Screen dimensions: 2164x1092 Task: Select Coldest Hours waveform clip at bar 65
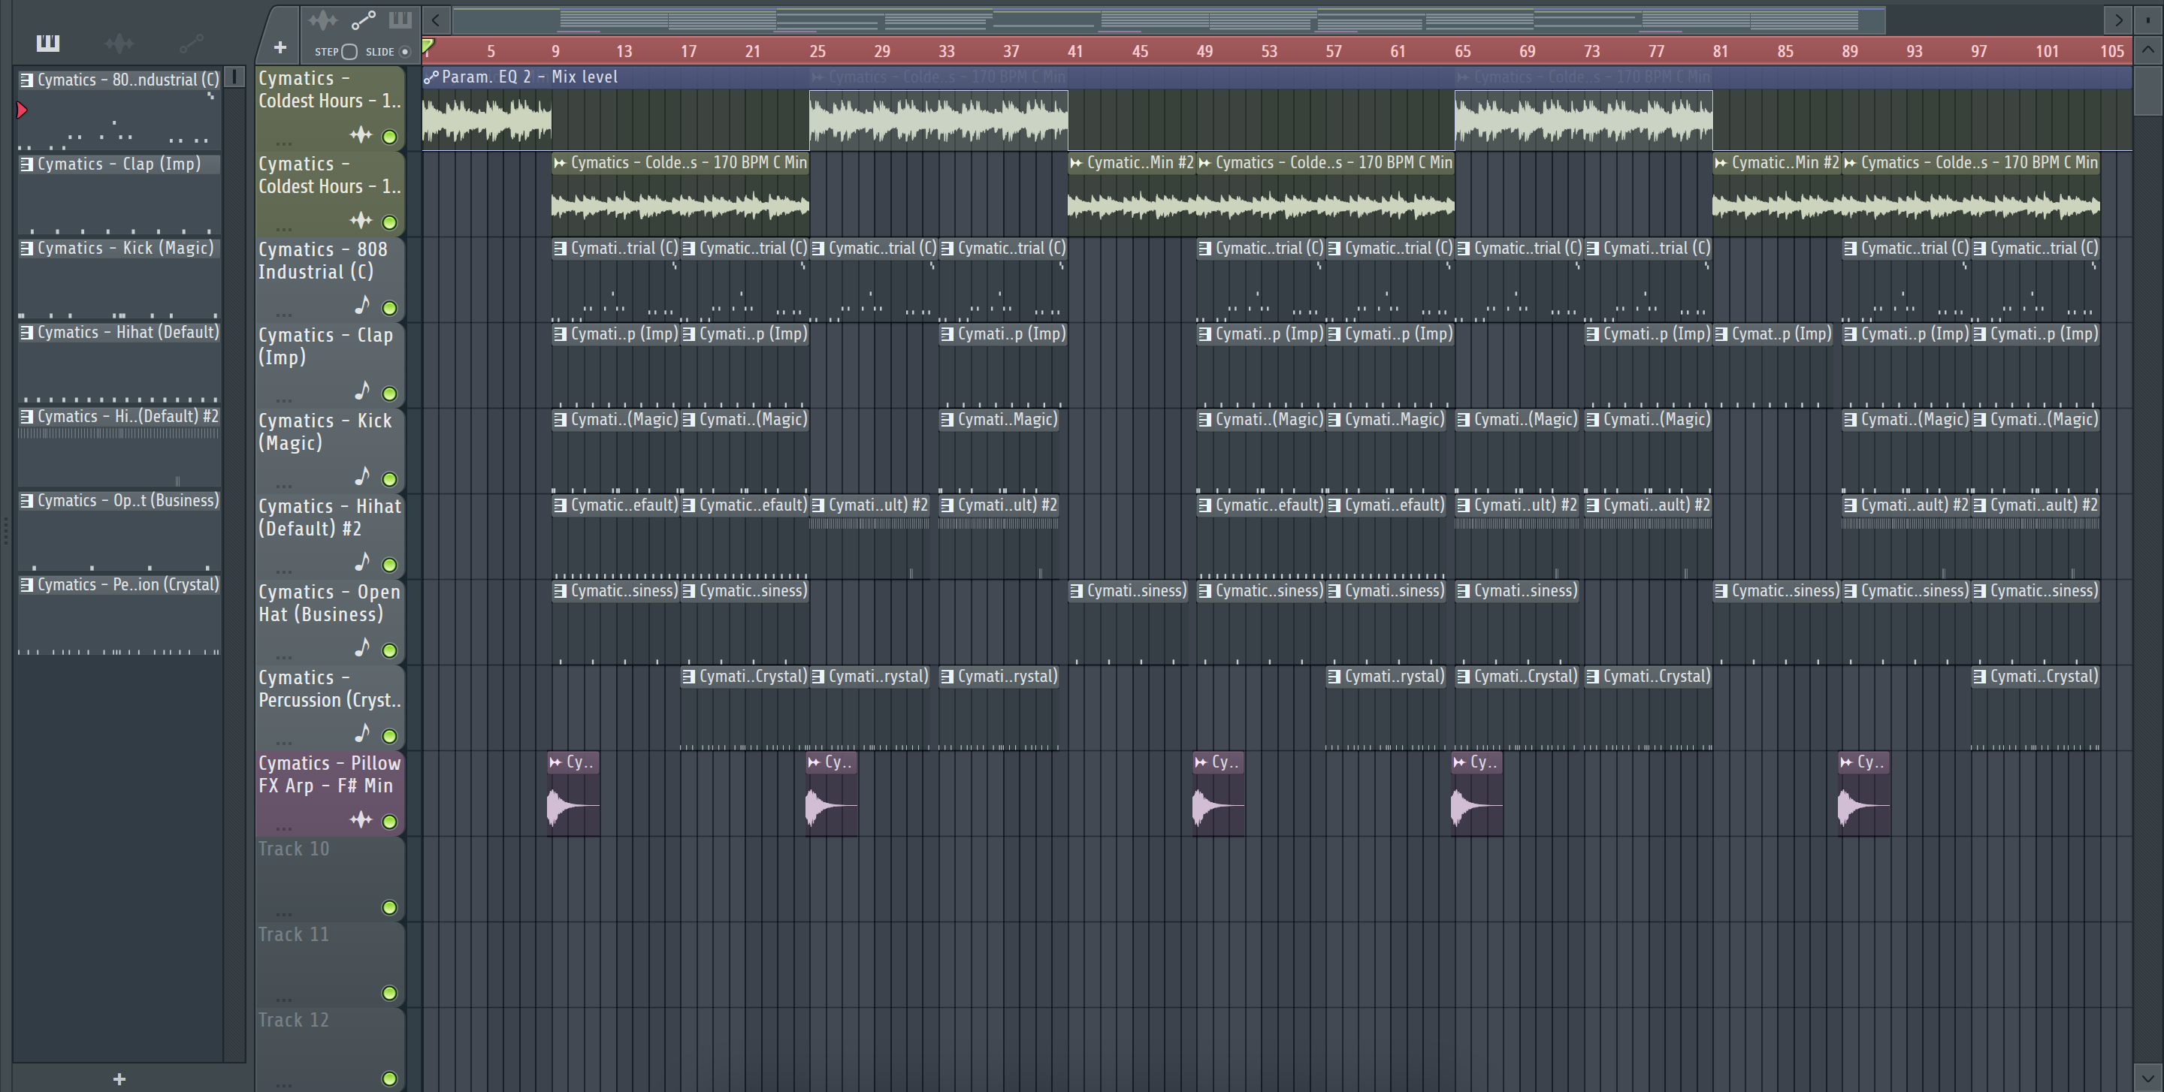click(1583, 120)
